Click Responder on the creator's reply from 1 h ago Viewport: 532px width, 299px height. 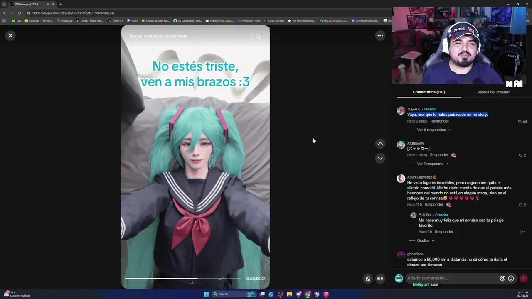[444, 232]
